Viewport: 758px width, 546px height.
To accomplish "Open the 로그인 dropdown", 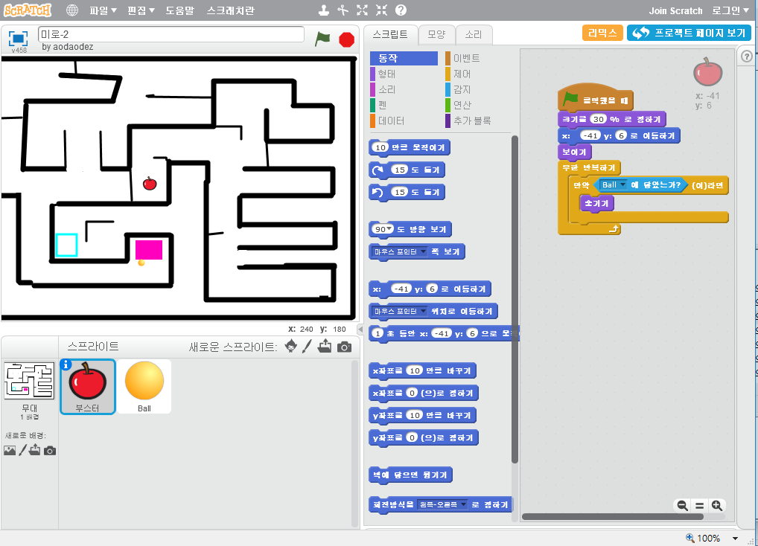I will tap(730, 10).
